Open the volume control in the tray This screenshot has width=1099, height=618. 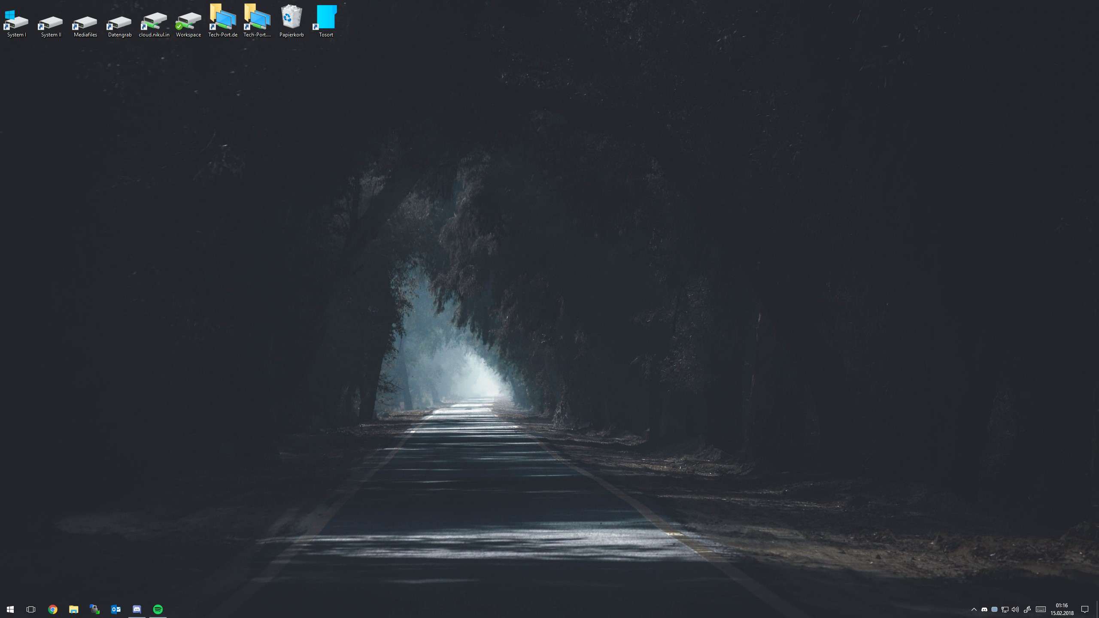click(1015, 609)
